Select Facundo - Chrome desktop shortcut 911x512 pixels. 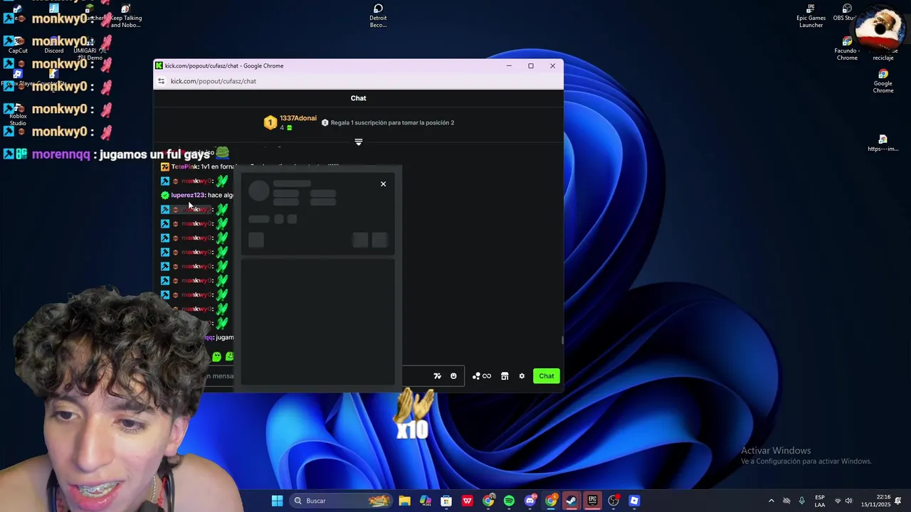pyautogui.click(x=847, y=49)
